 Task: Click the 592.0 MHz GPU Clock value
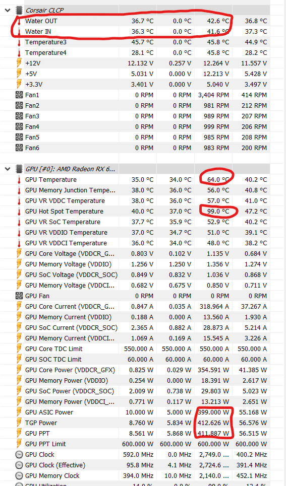tap(138, 454)
